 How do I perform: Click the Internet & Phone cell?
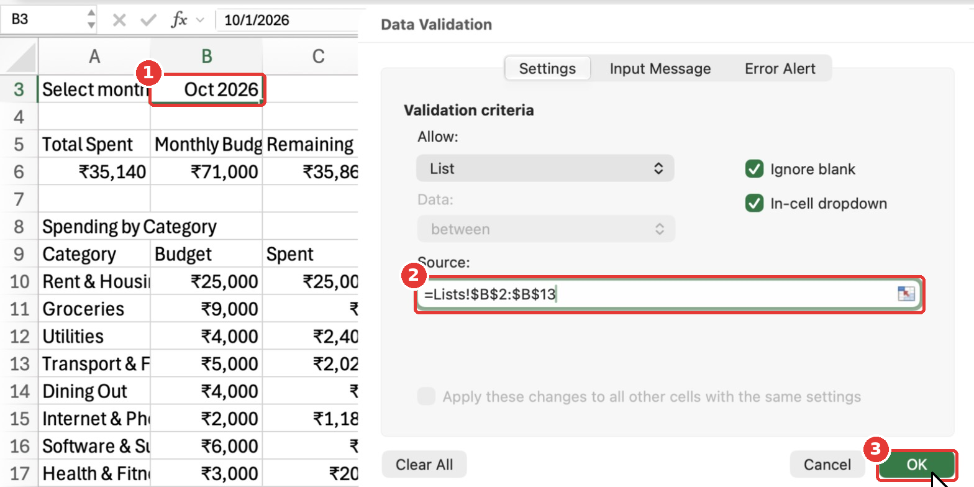tap(94, 419)
